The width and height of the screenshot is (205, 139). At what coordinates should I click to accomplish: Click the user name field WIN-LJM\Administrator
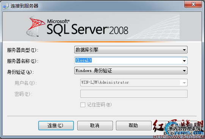(x=134, y=83)
